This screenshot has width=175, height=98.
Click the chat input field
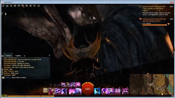pyautogui.click(x=30, y=77)
